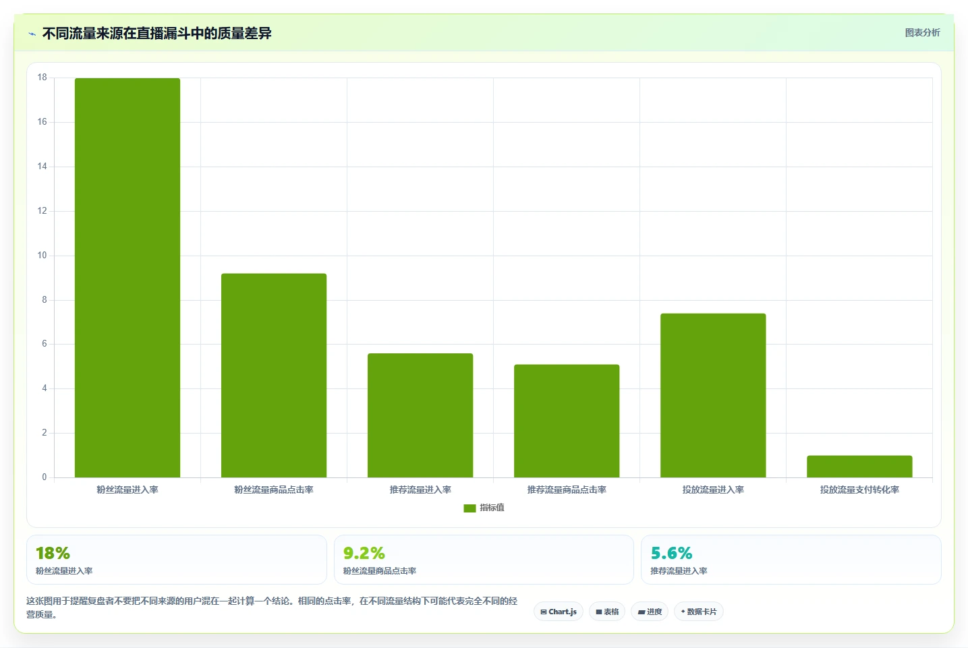The image size is (968, 648).
Task: Click the chart title 不同流量来源在直播漏斗中的质量差异
Action: pos(156,34)
